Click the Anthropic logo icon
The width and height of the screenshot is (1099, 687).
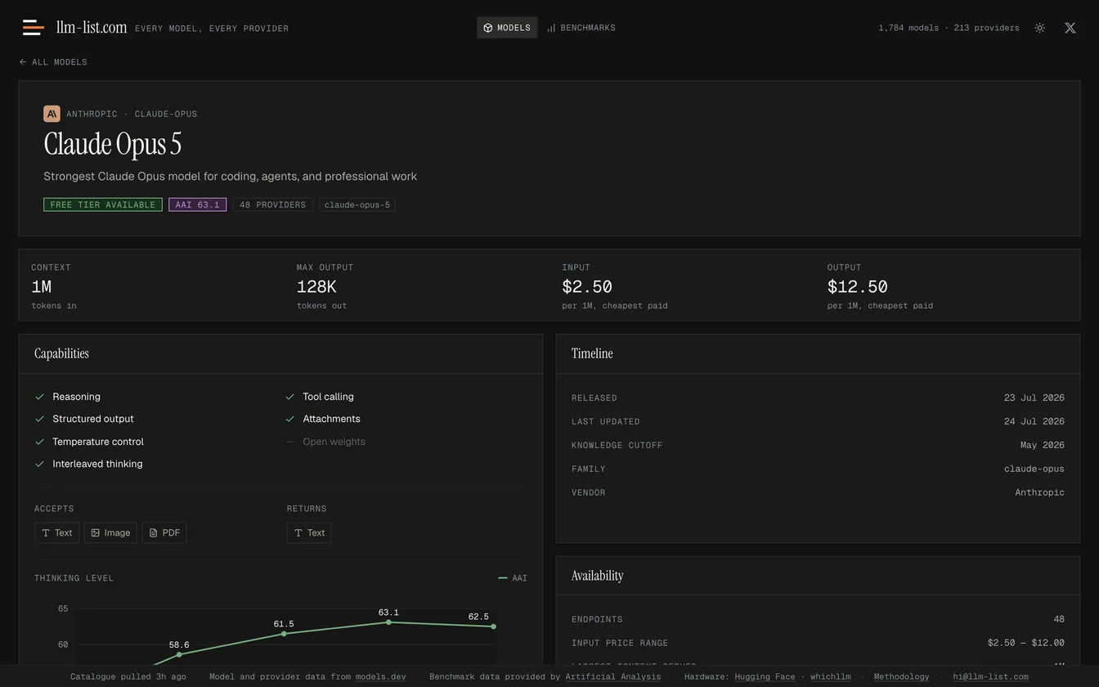pyautogui.click(x=52, y=114)
